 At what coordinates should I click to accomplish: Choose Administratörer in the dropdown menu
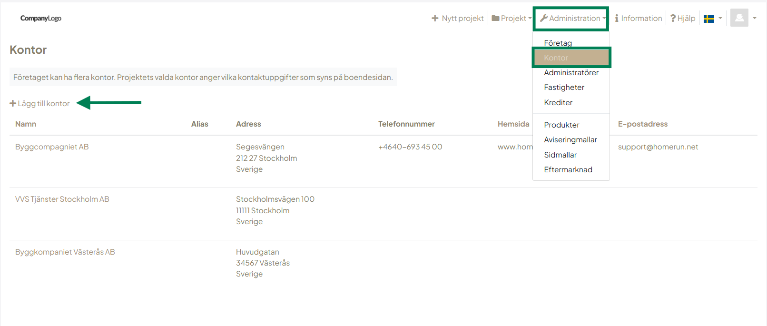(x=571, y=72)
